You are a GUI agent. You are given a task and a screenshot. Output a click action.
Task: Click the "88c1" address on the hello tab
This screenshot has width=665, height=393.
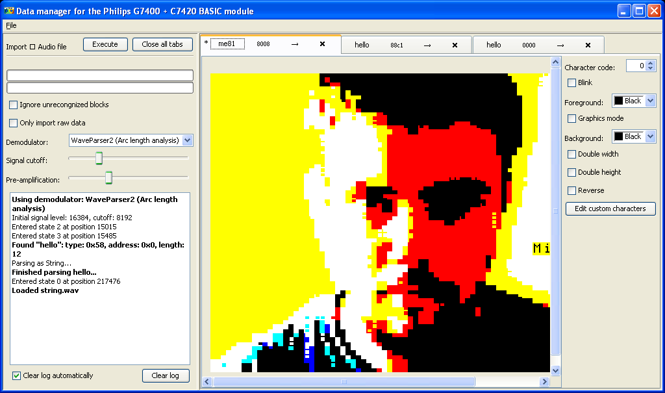click(x=397, y=45)
